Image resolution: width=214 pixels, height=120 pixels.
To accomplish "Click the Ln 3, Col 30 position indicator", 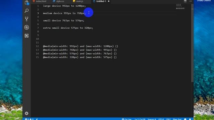I will click(140, 119).
